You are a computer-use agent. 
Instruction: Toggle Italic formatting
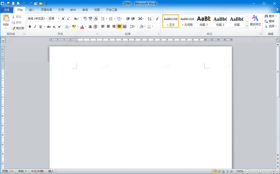pyautogui.click(x=35, y=27)
